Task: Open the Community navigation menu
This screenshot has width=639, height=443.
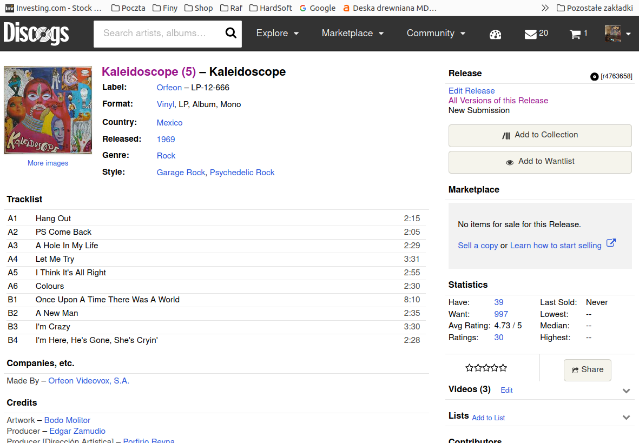Action: click(436, 34)
